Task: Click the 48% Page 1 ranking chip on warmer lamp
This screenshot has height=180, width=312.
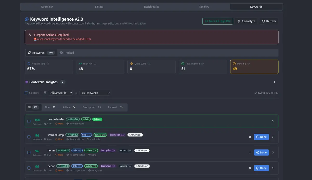Action: [x=135, y=135]
